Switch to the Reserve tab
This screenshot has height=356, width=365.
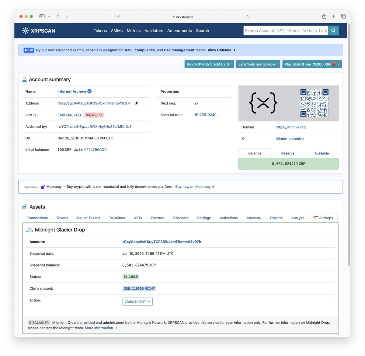[288, 153]
